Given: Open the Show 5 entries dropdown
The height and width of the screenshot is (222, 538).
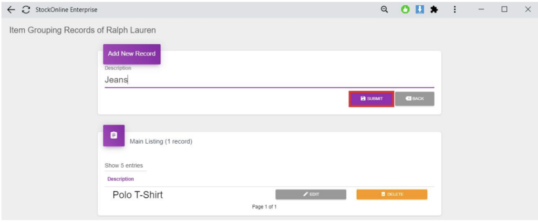Looking at the screenshot, I should coord(124,166).
